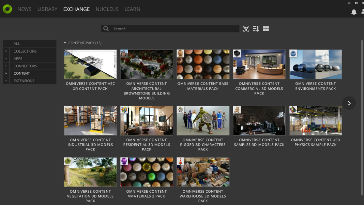Screen dimensions: 364x205
Task: Select ALL in the category list
Action: (x=17, y=44)
